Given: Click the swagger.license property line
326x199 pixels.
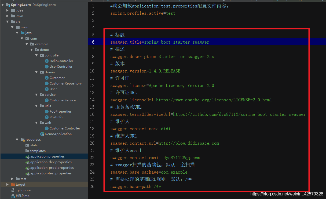Looking at the screenshot, I should pos(162,85).
